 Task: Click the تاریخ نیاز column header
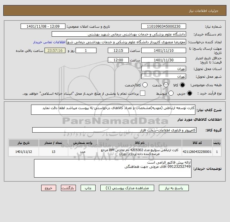(24, 143)
